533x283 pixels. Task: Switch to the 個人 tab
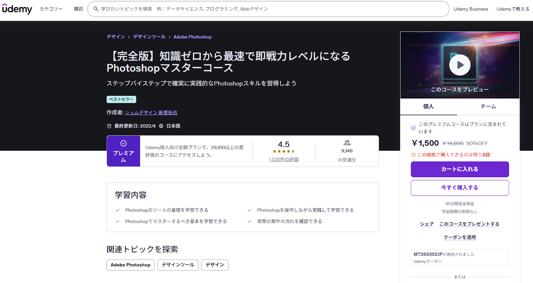click(x=428, y=106)
